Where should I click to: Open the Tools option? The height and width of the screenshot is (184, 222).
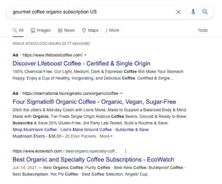202,30
